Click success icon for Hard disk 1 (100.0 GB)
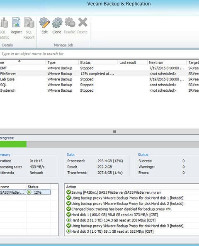The width and height of the screenshot is (199, 246). coord(68,214)
